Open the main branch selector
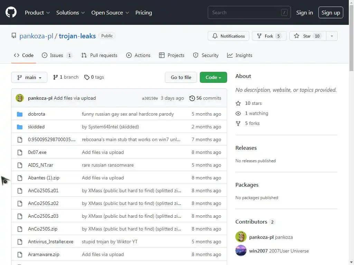 (29, 77)
